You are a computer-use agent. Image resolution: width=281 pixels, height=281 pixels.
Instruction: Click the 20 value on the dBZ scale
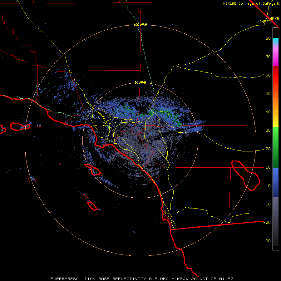point(268,149)
